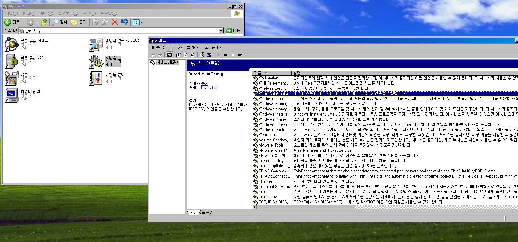Click the Pause Service icon

233,55
